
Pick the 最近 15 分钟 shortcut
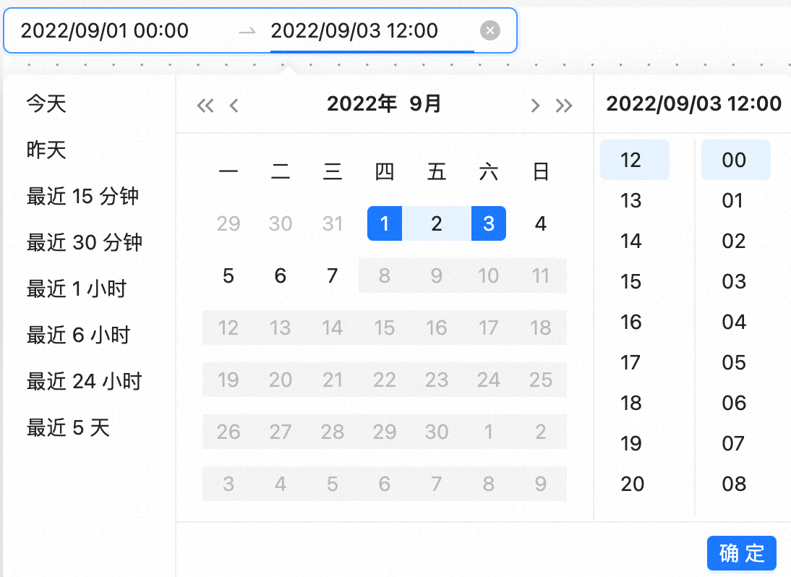pos(82,196)
